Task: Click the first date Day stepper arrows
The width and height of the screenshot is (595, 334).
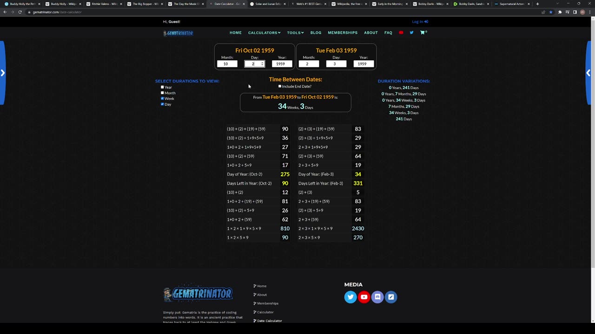Action: tap(262, 64)
